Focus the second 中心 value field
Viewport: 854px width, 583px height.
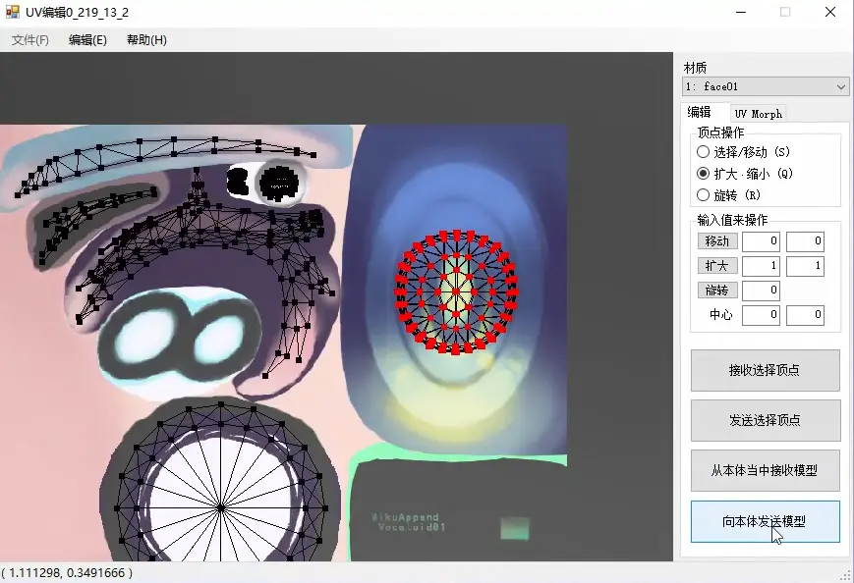tap(805, 314)
